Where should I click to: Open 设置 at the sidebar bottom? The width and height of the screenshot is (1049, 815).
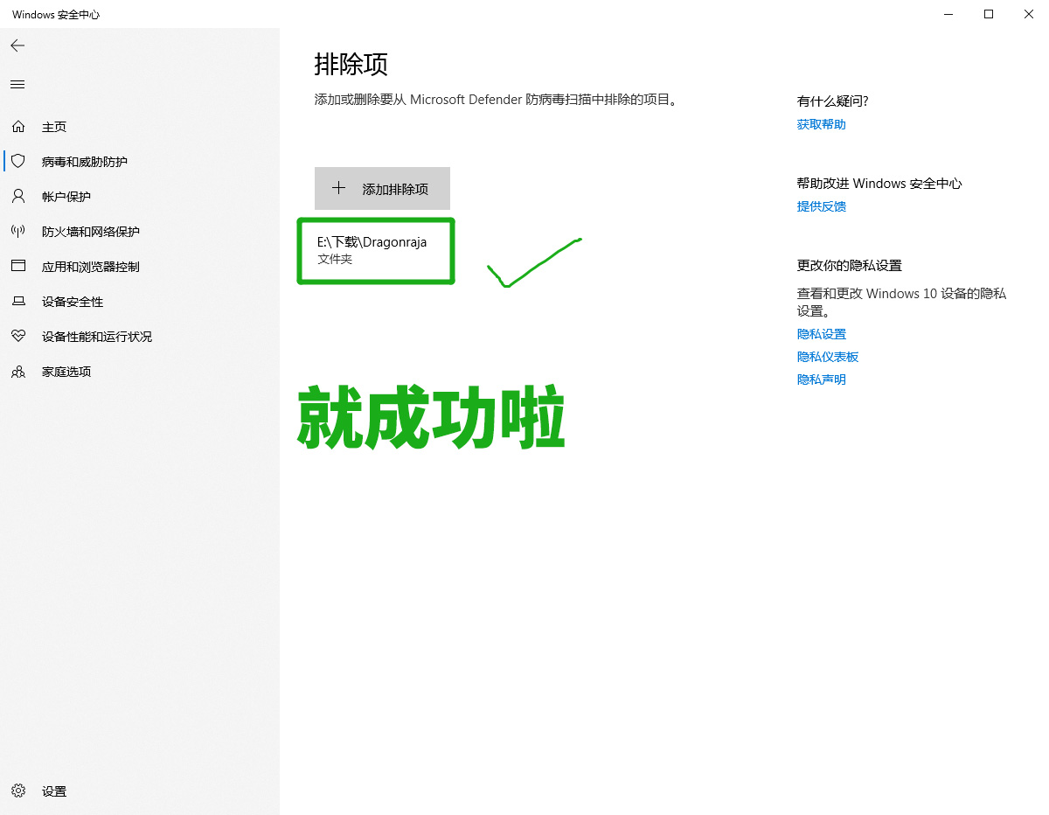click(140, 791)
